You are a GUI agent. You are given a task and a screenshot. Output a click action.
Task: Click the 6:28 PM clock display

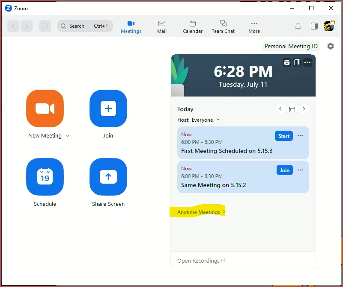click(243, 71)
